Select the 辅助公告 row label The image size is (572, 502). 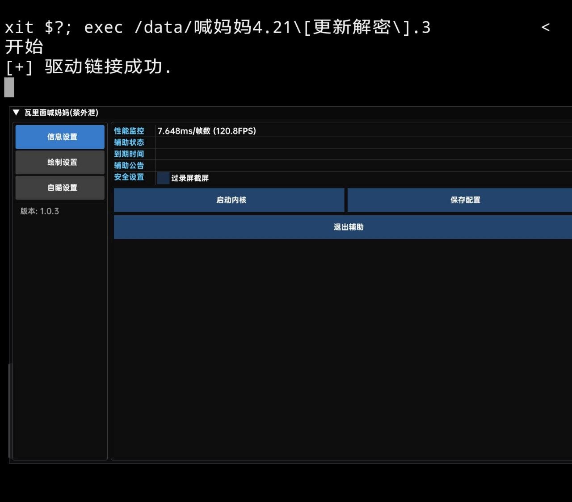(129, 166)
